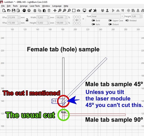Viewport: 144px width, 136px height.
Task: Enable the Italic text switch
Action: pos(93,24)
